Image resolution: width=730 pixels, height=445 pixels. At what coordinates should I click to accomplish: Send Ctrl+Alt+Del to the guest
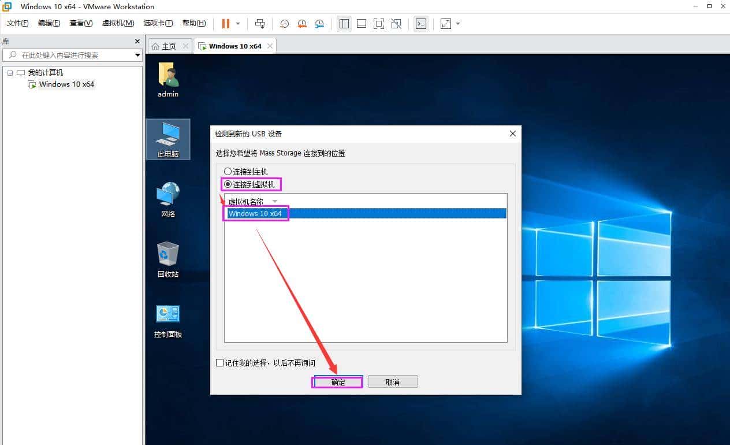click(x=260, y=24)
